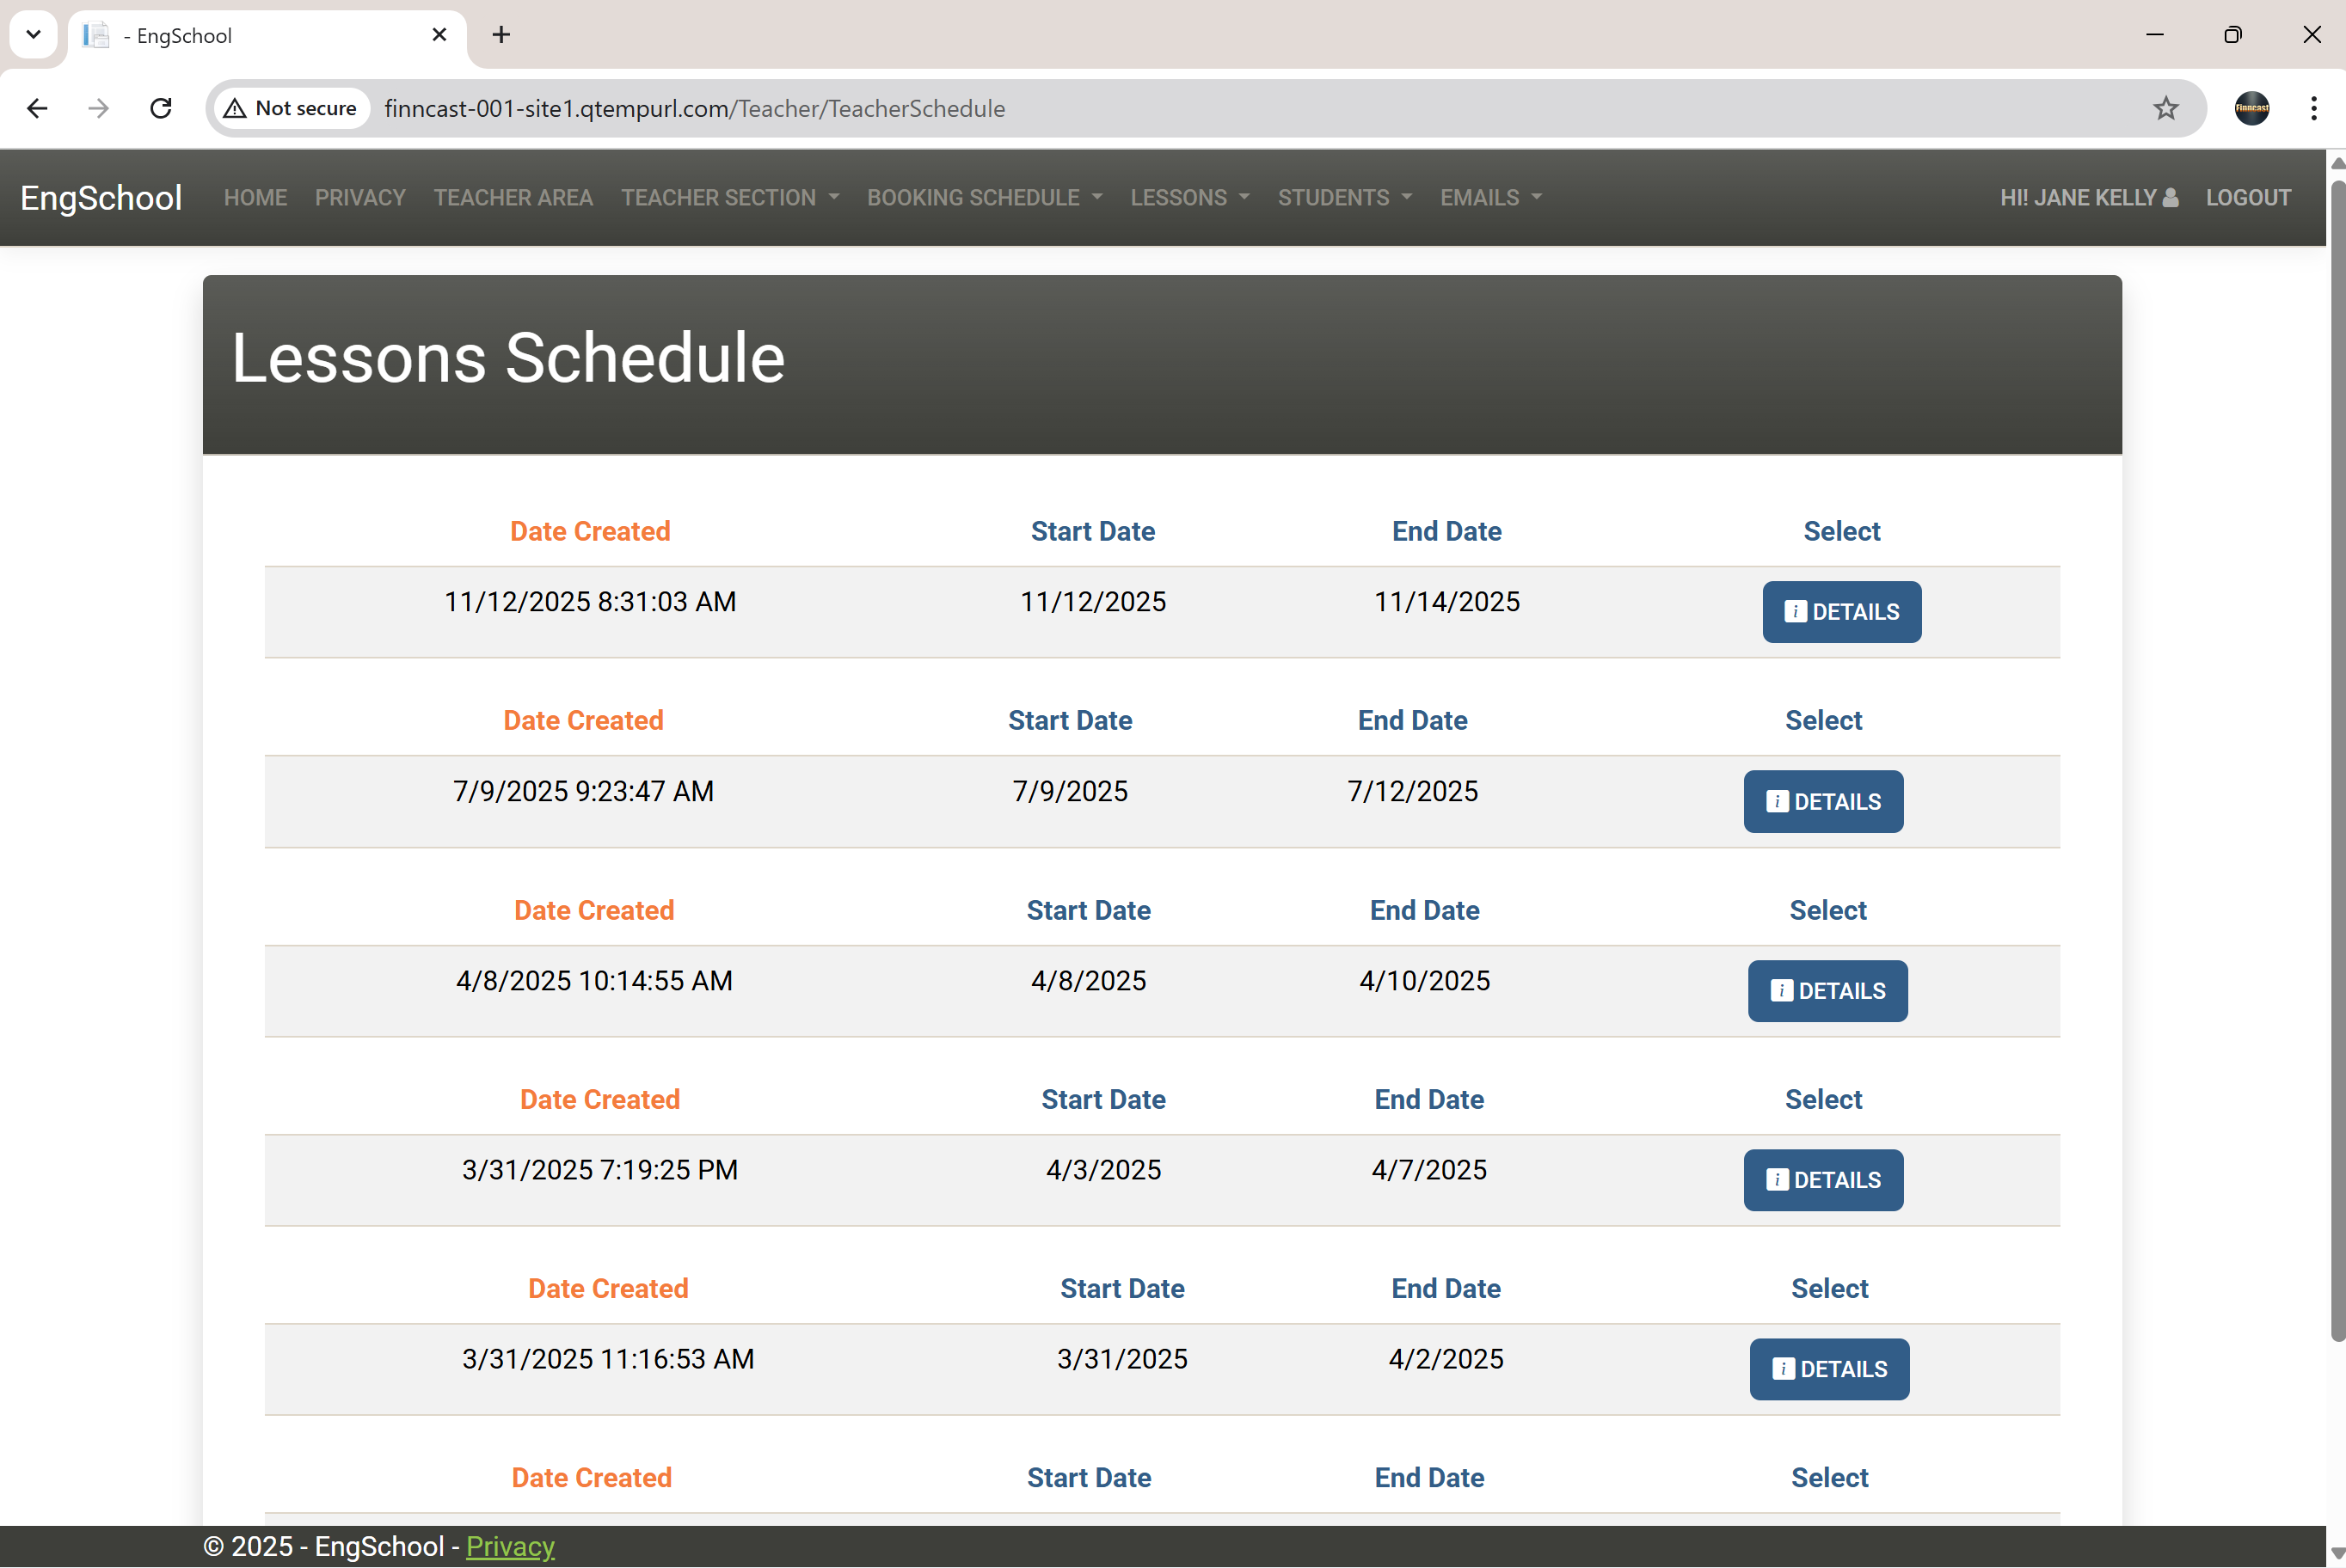Open the Chrome three-dot menu
Viewport: 2346px width, 1568px height.
2313,108
